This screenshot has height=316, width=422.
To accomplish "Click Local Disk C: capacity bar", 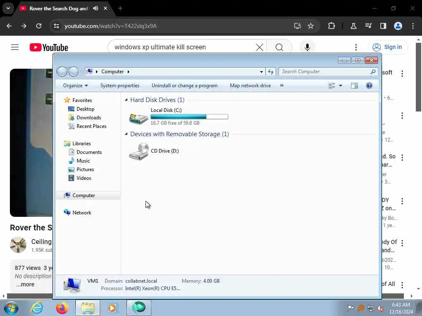I will (189, 116).
